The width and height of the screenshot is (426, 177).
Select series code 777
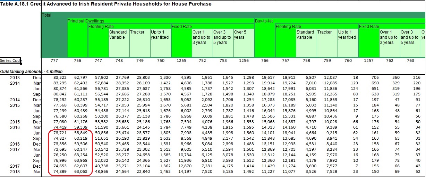54,61
